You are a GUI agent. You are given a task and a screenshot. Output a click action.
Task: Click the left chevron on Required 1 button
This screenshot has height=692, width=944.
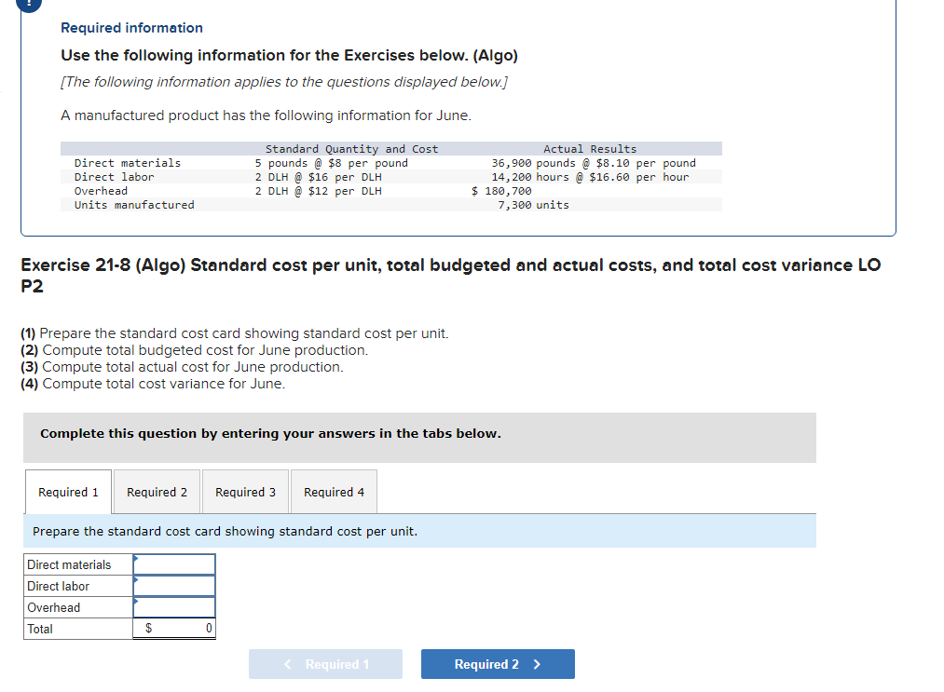pos(288,664)
